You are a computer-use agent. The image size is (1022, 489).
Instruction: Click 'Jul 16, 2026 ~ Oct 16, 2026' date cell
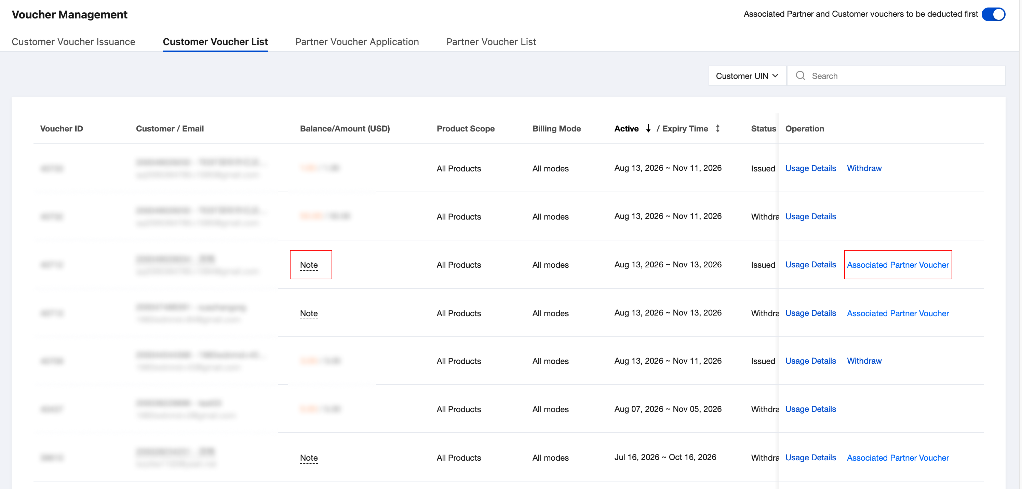[x=665, y=457]
